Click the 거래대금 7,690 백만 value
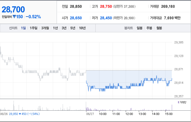191x122 pixels. click(x=172, y=18)
